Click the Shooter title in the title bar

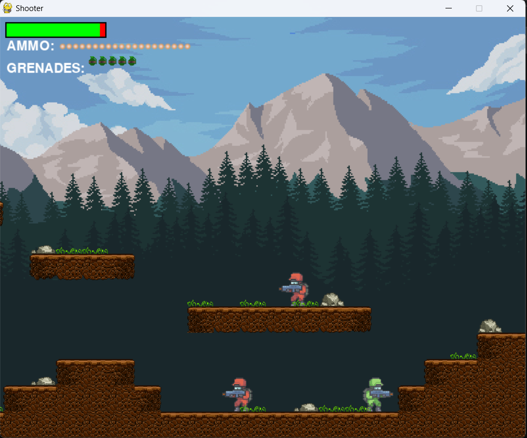[29, 8]
